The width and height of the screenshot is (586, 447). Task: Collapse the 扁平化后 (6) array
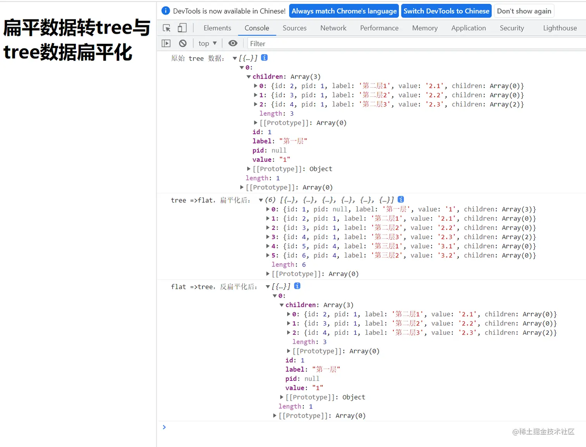261,200
